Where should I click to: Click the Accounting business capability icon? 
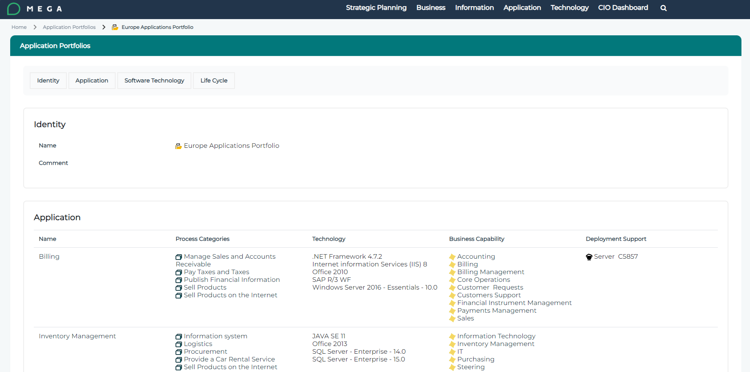pyautogui.click(x=452, y=257)
